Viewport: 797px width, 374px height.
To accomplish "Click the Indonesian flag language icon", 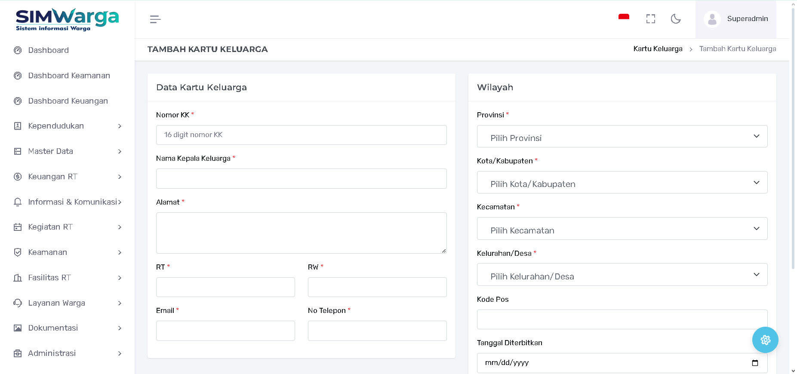I will pyautogui.click(x=624, y=18).
